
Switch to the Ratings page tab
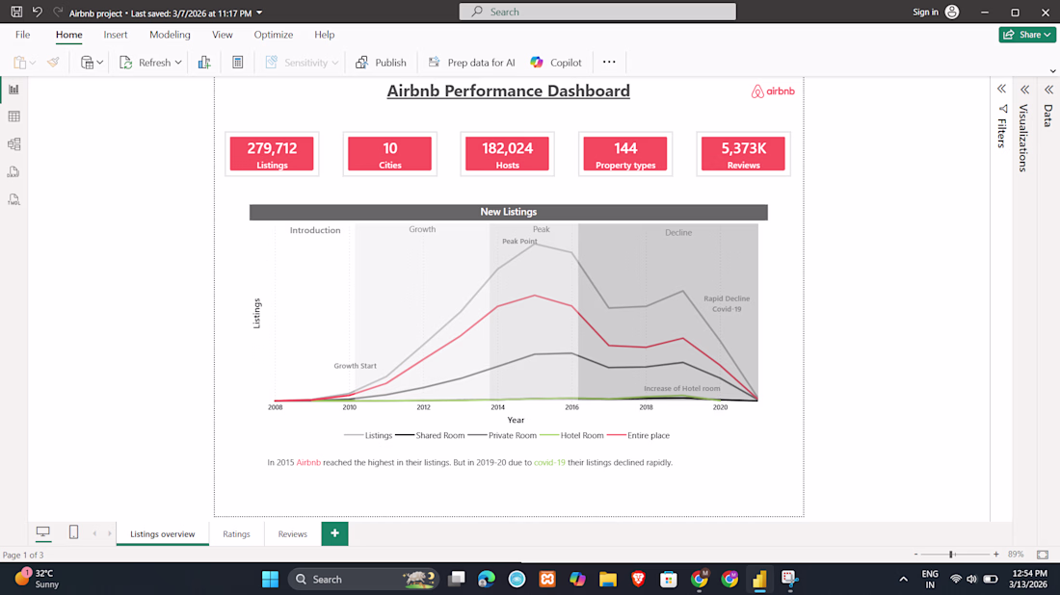[237, 533]
